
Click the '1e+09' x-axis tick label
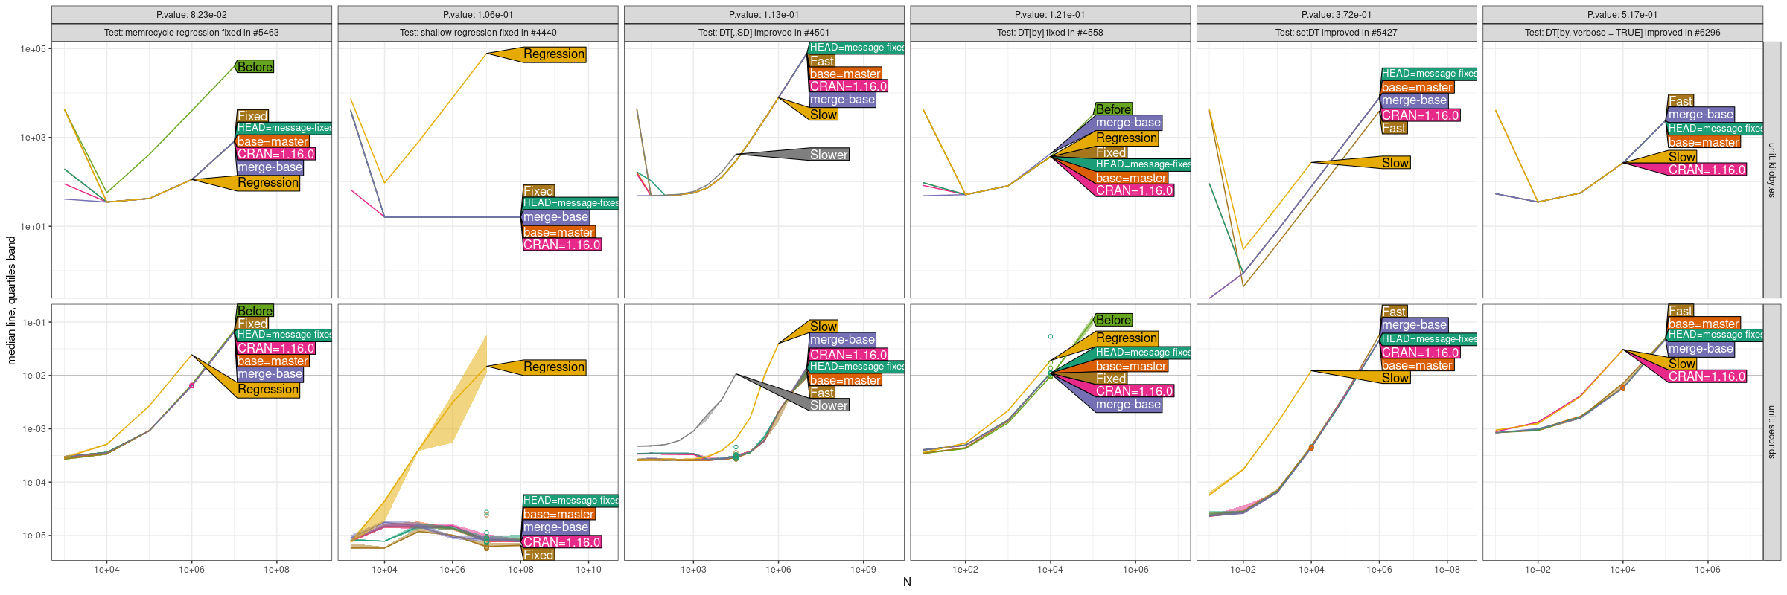point(863,570)
